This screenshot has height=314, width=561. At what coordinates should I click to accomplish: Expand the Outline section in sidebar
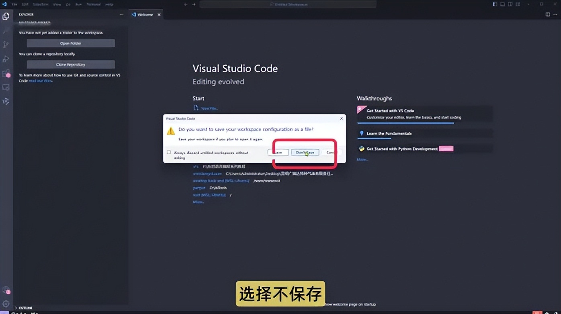(25, 308)
